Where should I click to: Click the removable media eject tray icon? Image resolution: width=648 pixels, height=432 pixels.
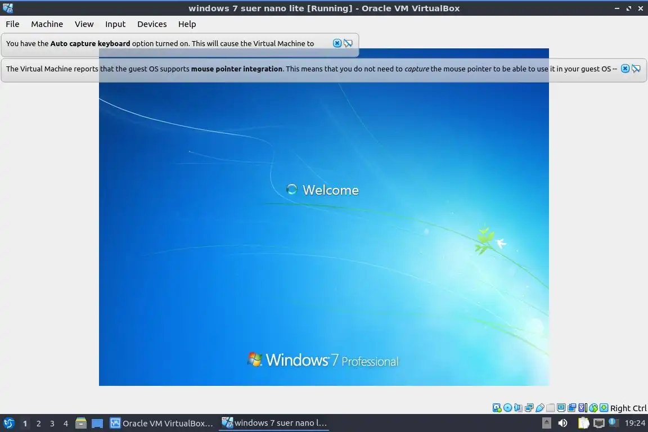coord(546,423)
